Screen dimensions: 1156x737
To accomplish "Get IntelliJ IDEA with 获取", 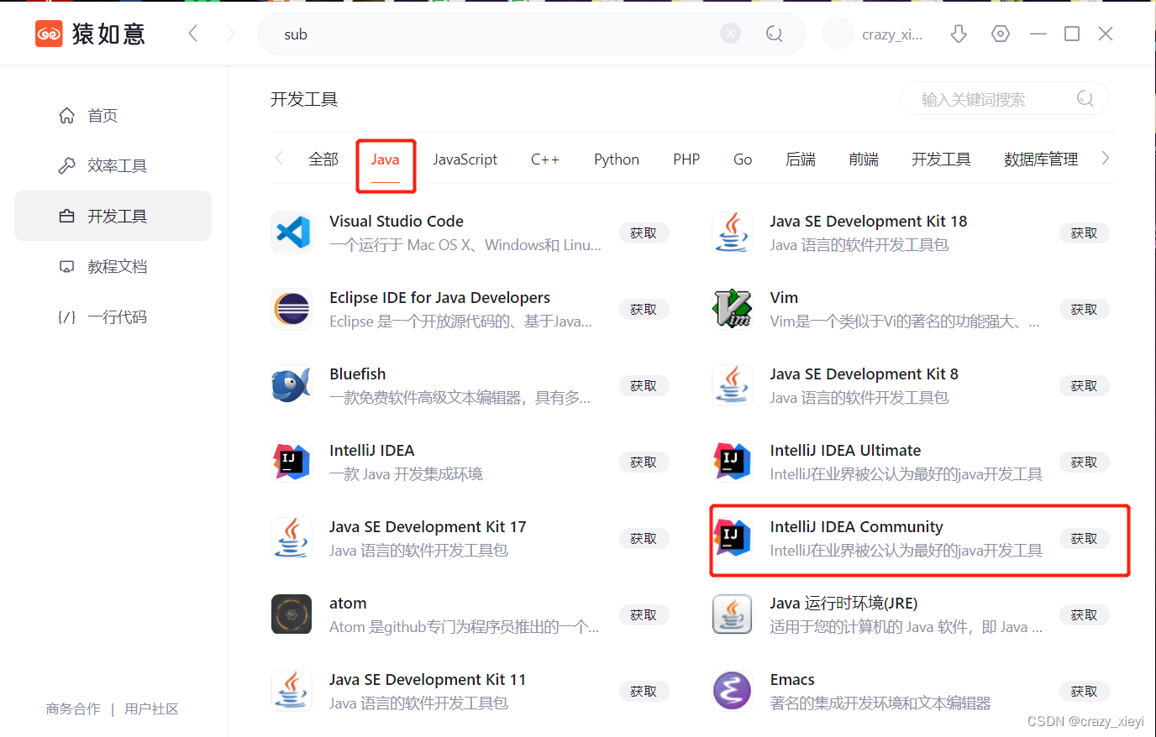I will pos(644,462).
